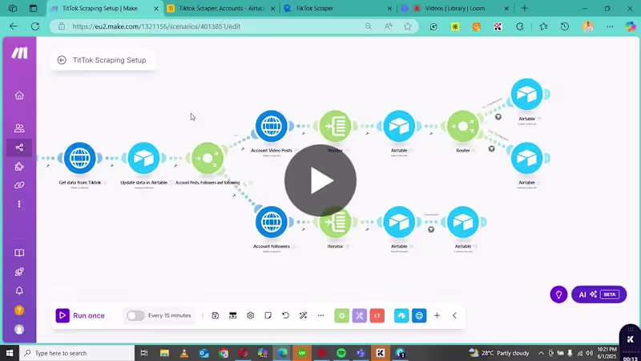Open the red Text parser favorite
The height and width of the screenshot is (361, 641).
(377, 315)
